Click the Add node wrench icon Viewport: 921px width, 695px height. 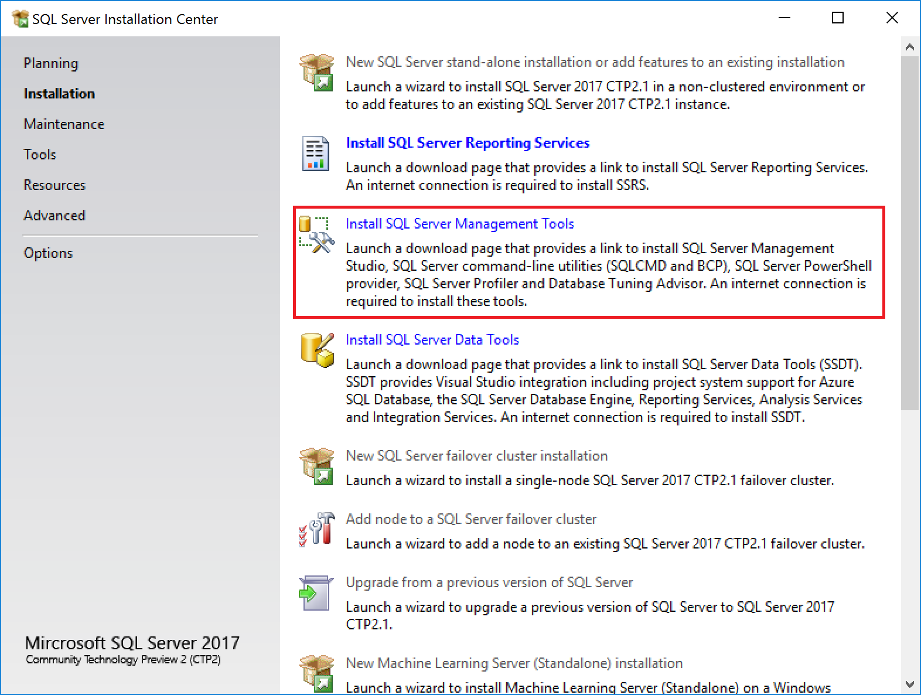316,529
